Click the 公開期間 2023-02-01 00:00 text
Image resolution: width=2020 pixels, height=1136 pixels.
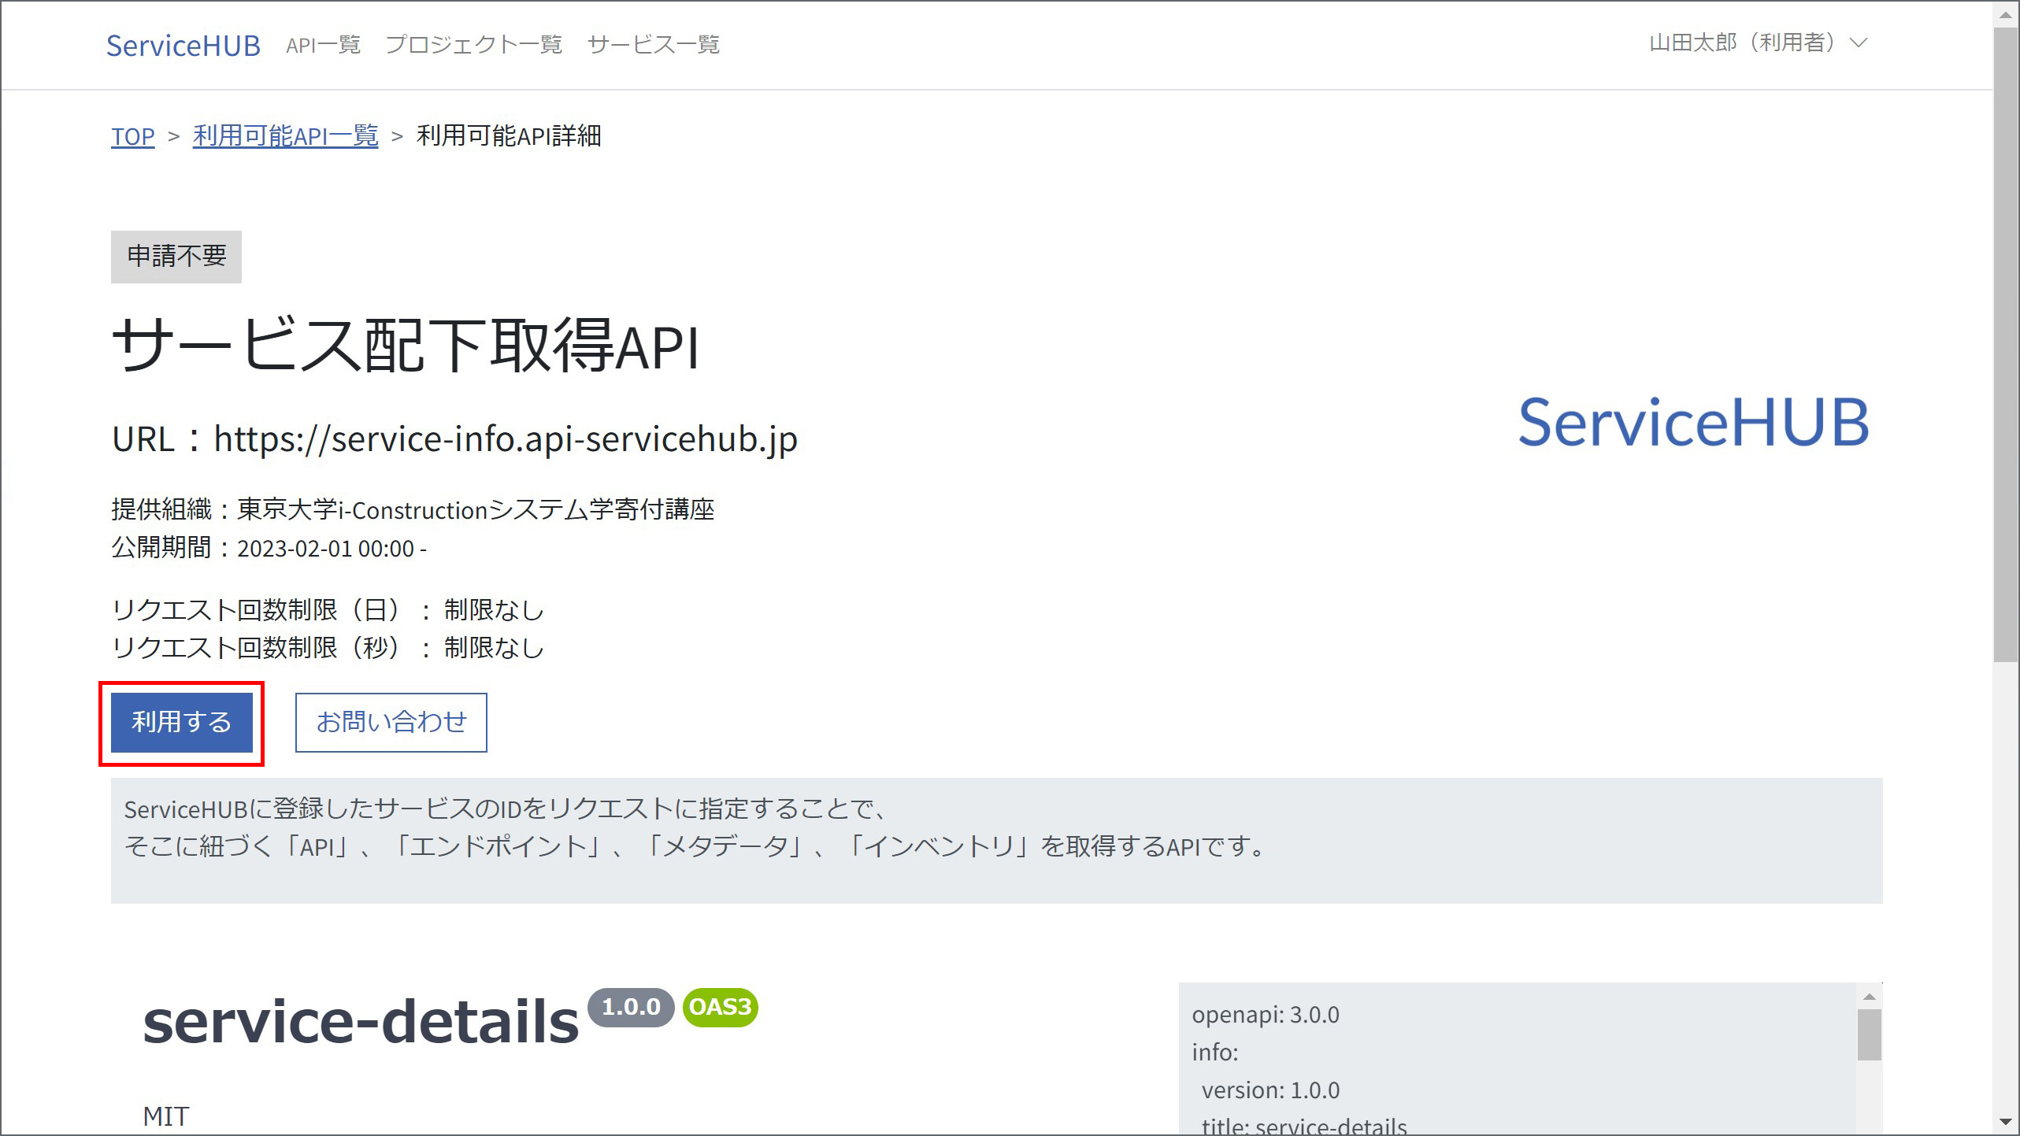pos(269,548)
